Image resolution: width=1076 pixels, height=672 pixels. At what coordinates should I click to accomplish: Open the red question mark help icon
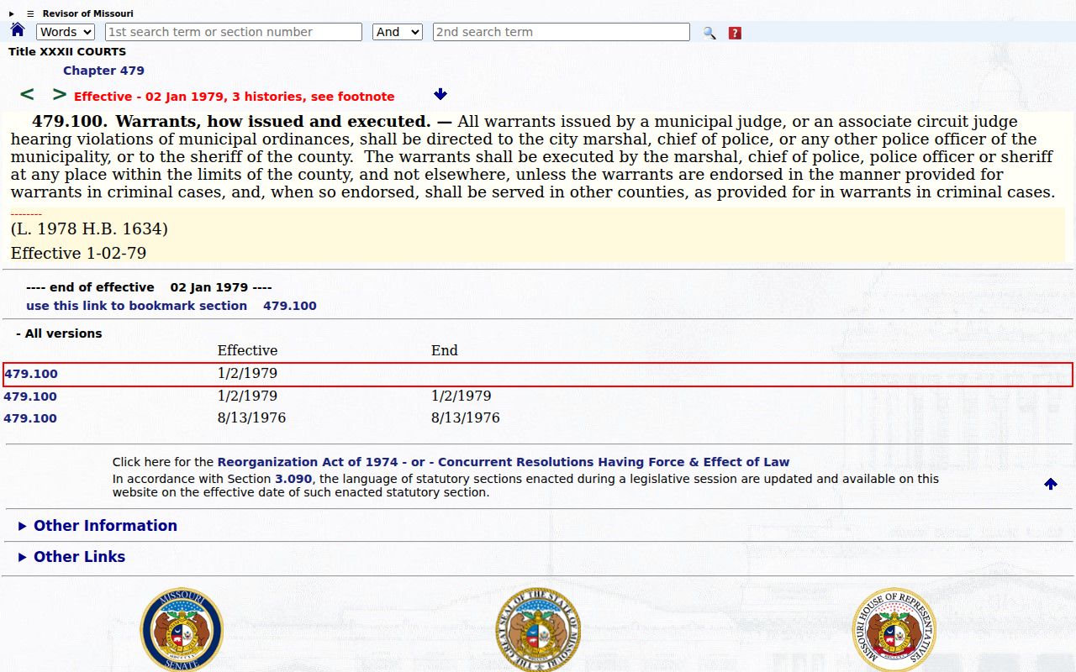click(x=735, y=33)
